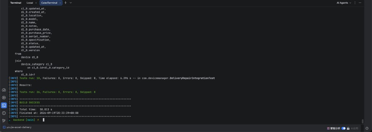Screen dimensions: 372x132
Task: Click the 'd1_0.status' column line
Action: [x=31, y=44]
